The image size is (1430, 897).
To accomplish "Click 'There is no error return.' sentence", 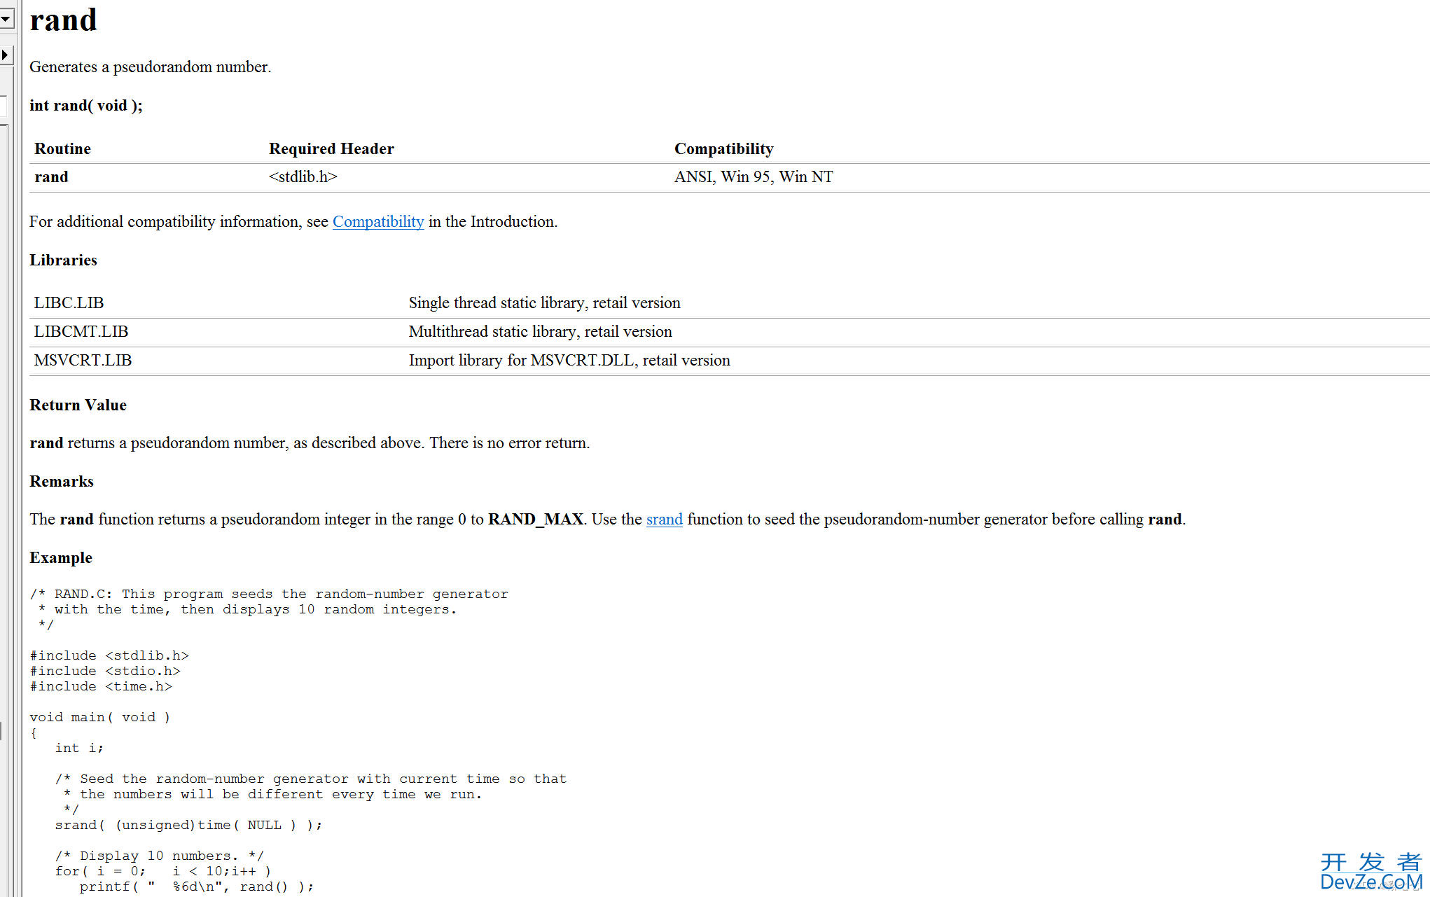I will coord(510,443).
